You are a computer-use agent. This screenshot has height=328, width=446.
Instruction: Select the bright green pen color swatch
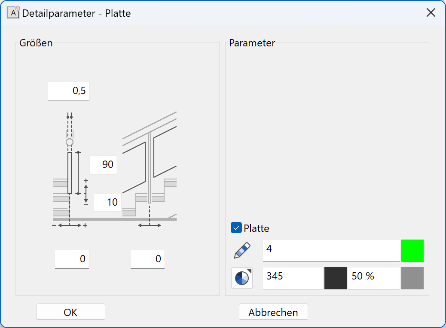click(412, 250)
